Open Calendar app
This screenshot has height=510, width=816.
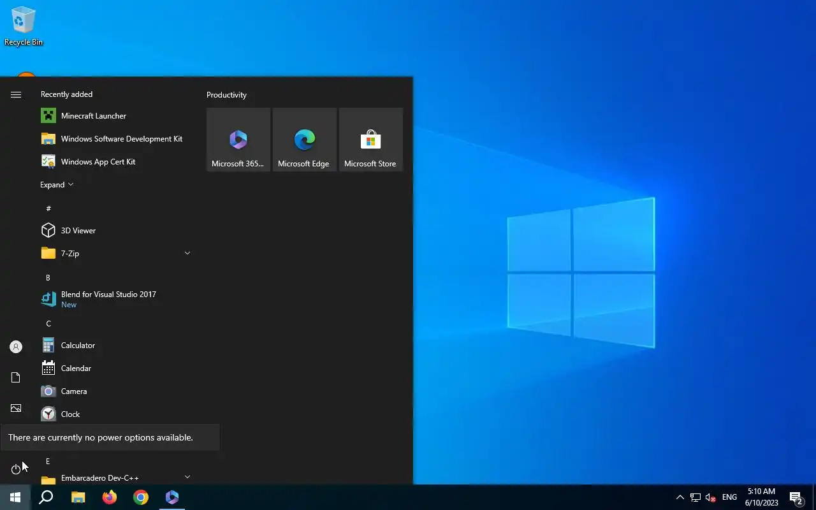pyautogui.click(x=116, y=368)
